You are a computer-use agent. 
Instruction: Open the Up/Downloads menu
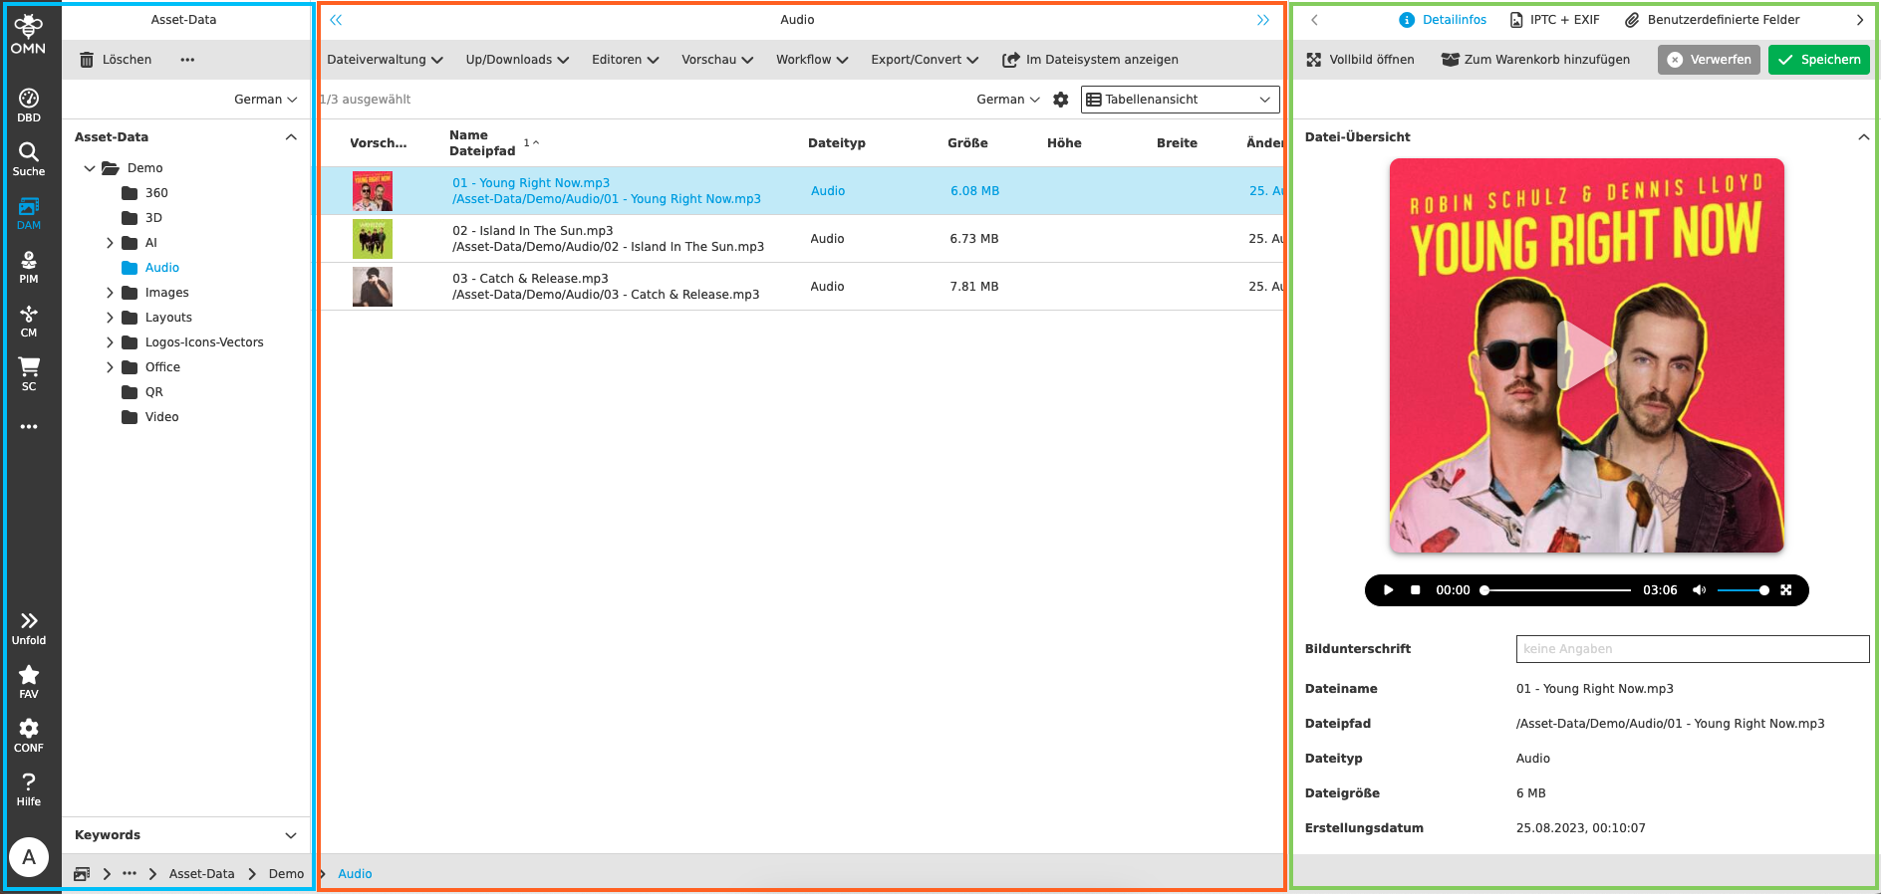click(x=517, y=60)
